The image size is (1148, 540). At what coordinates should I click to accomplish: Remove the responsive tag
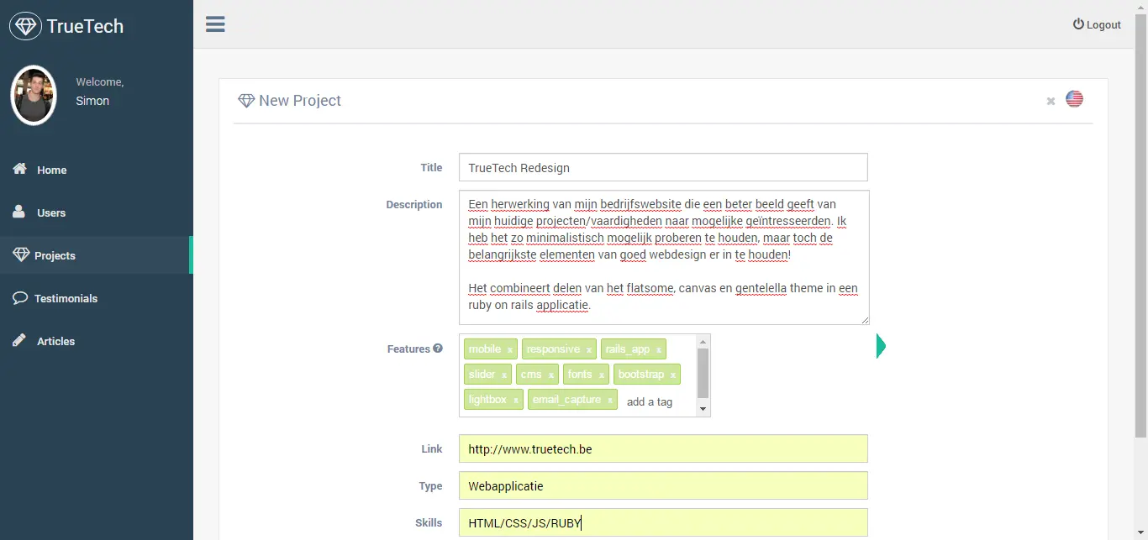[589, 350]
